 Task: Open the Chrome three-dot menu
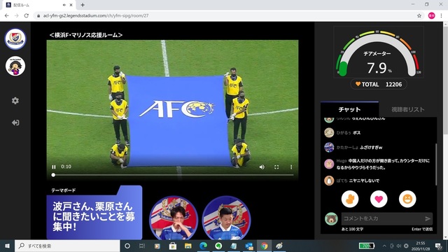pos(441,15)
